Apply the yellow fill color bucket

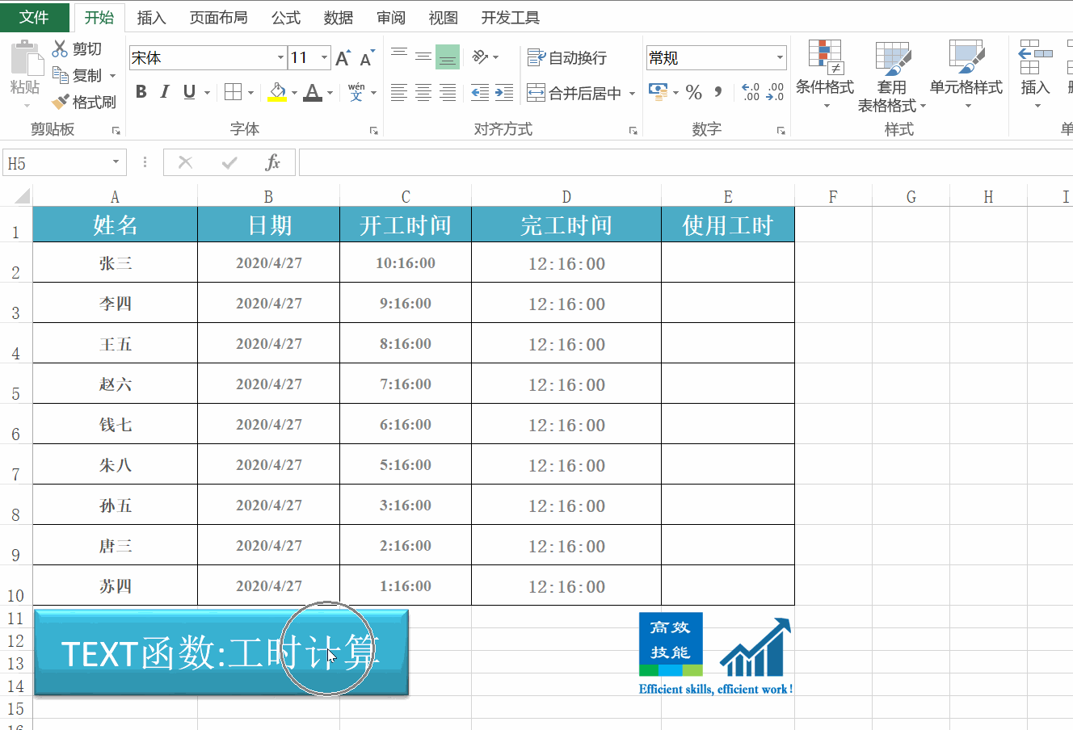[277, 92]
